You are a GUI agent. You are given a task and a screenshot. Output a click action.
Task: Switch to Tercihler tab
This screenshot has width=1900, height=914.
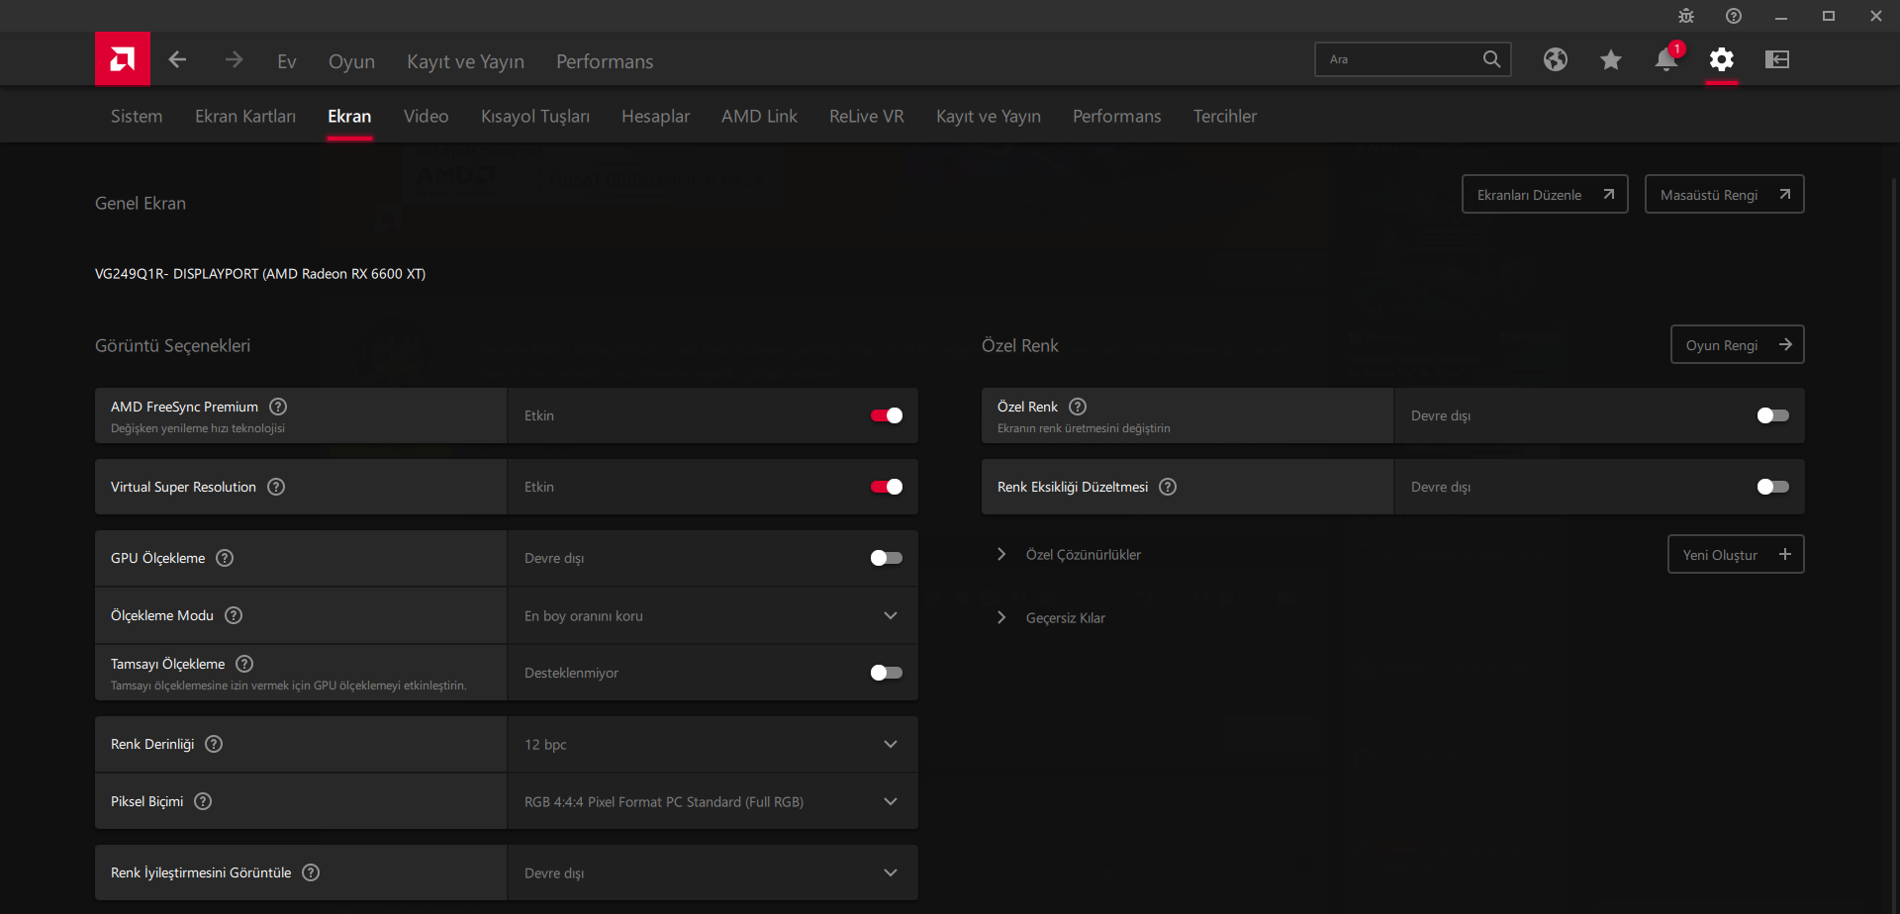click(1225, 116)
